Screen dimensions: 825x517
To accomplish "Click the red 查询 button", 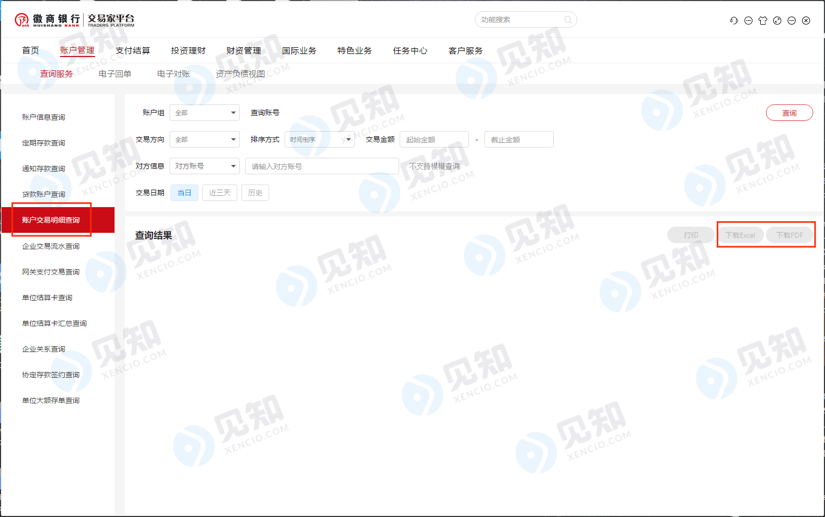I will [789, 113].
